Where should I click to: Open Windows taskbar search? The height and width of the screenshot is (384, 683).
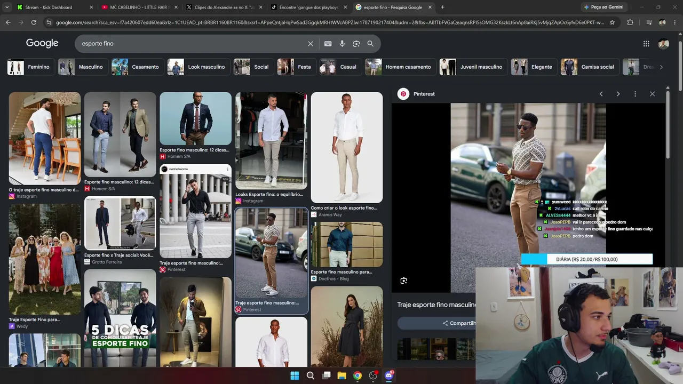(x=310, y=375)
